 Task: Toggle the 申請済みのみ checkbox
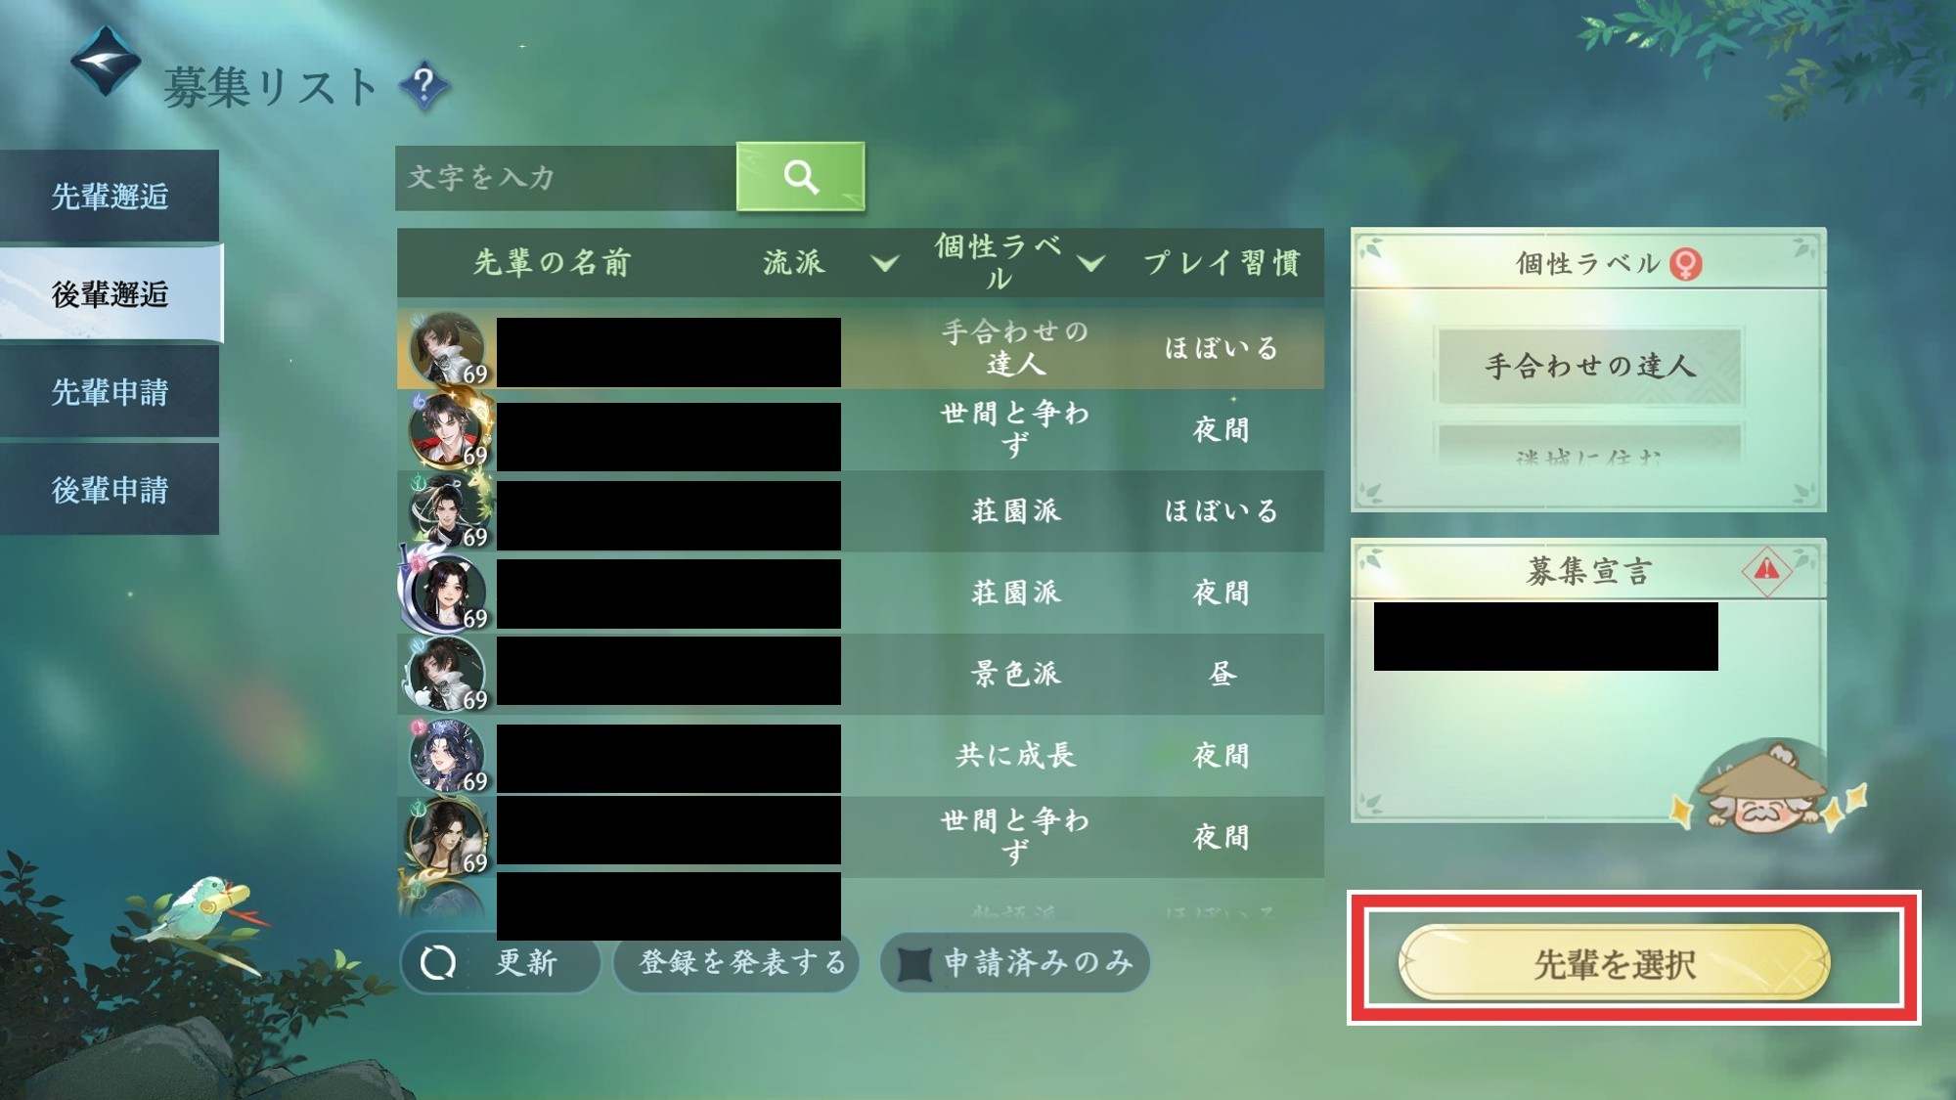point(914,963)
